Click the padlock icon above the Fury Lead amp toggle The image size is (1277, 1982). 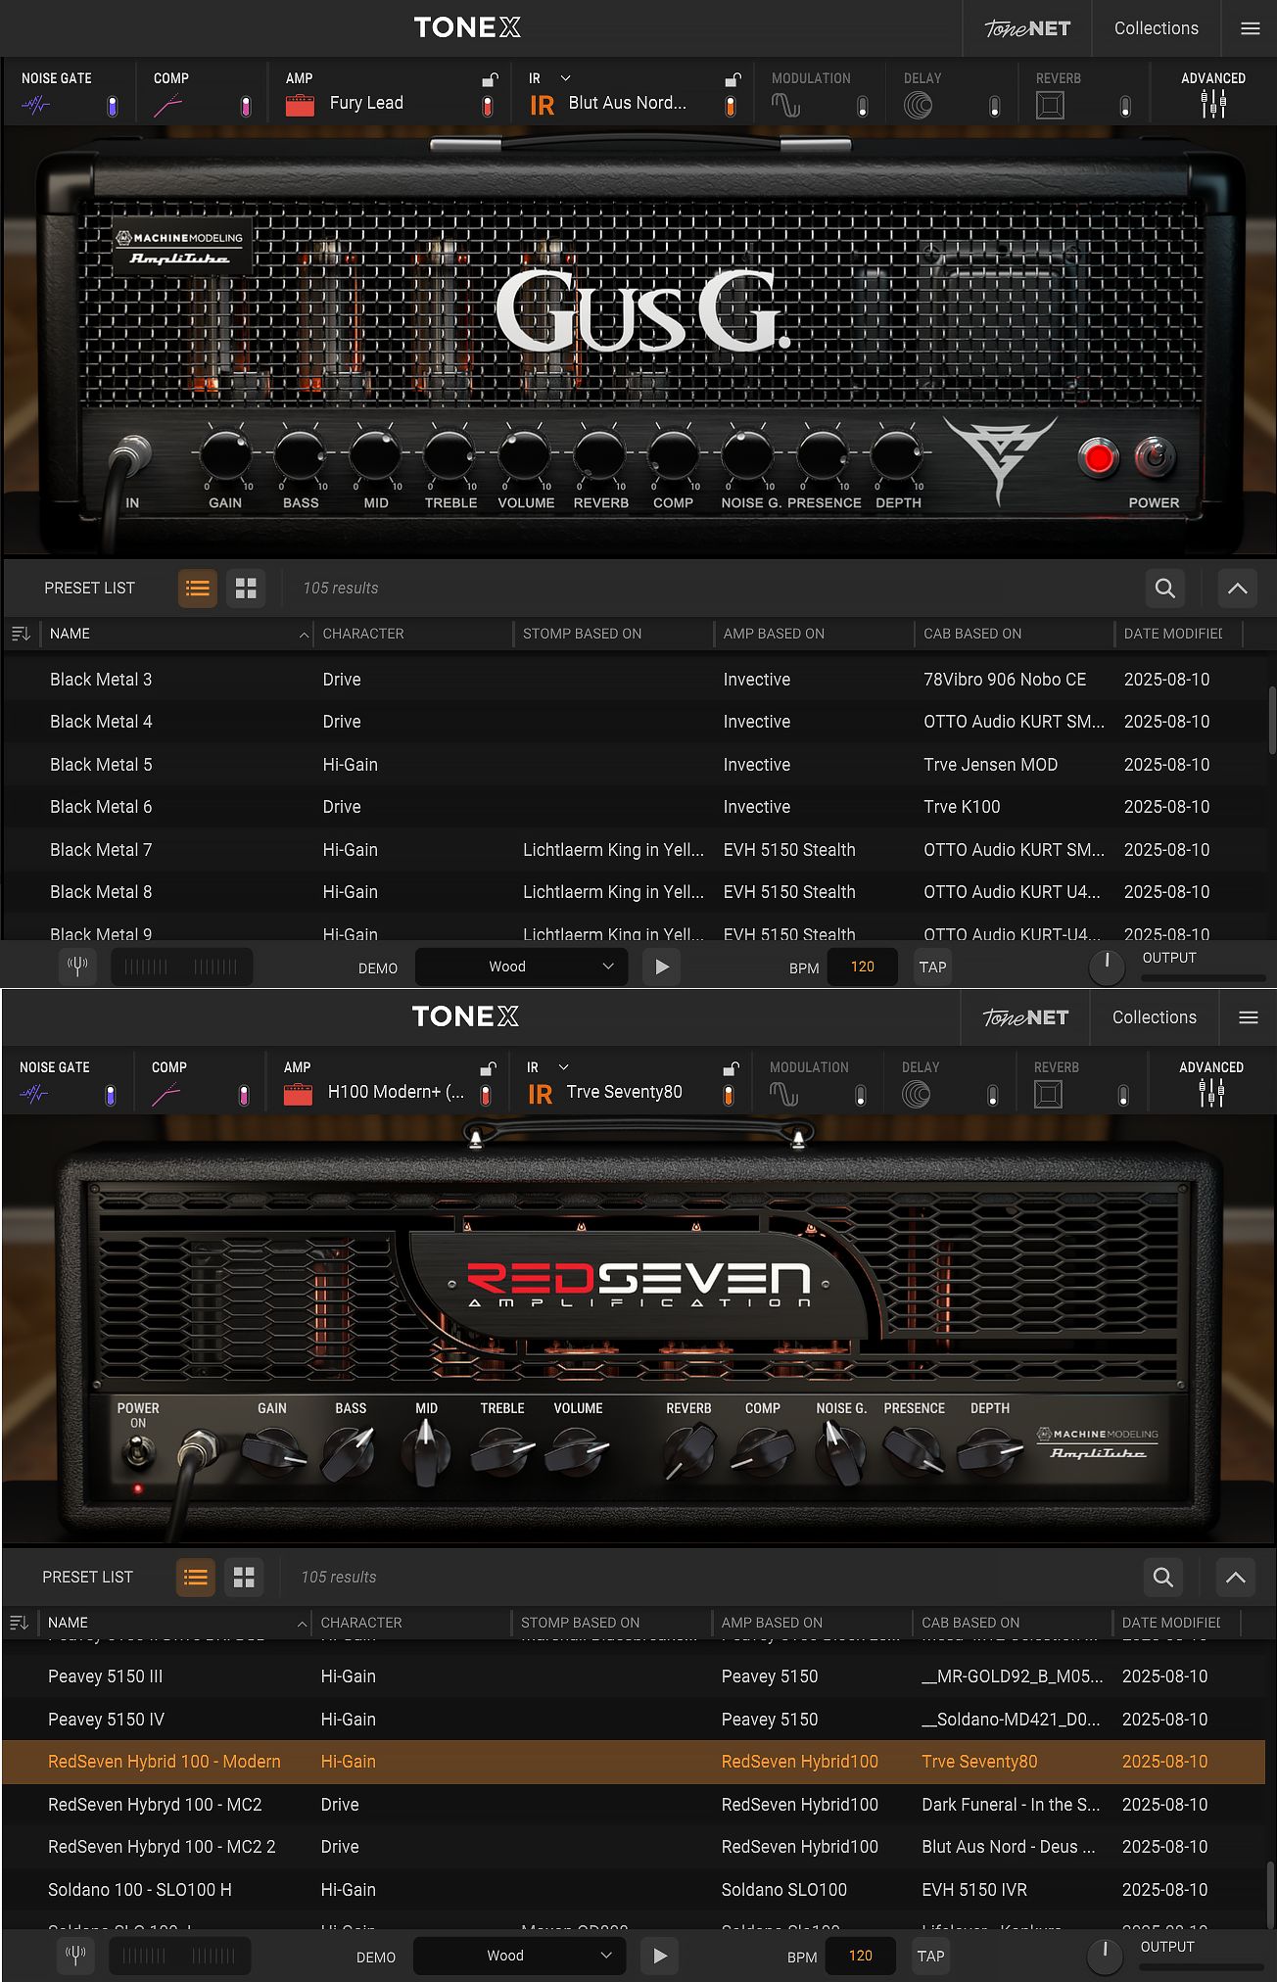click(490, 79)
